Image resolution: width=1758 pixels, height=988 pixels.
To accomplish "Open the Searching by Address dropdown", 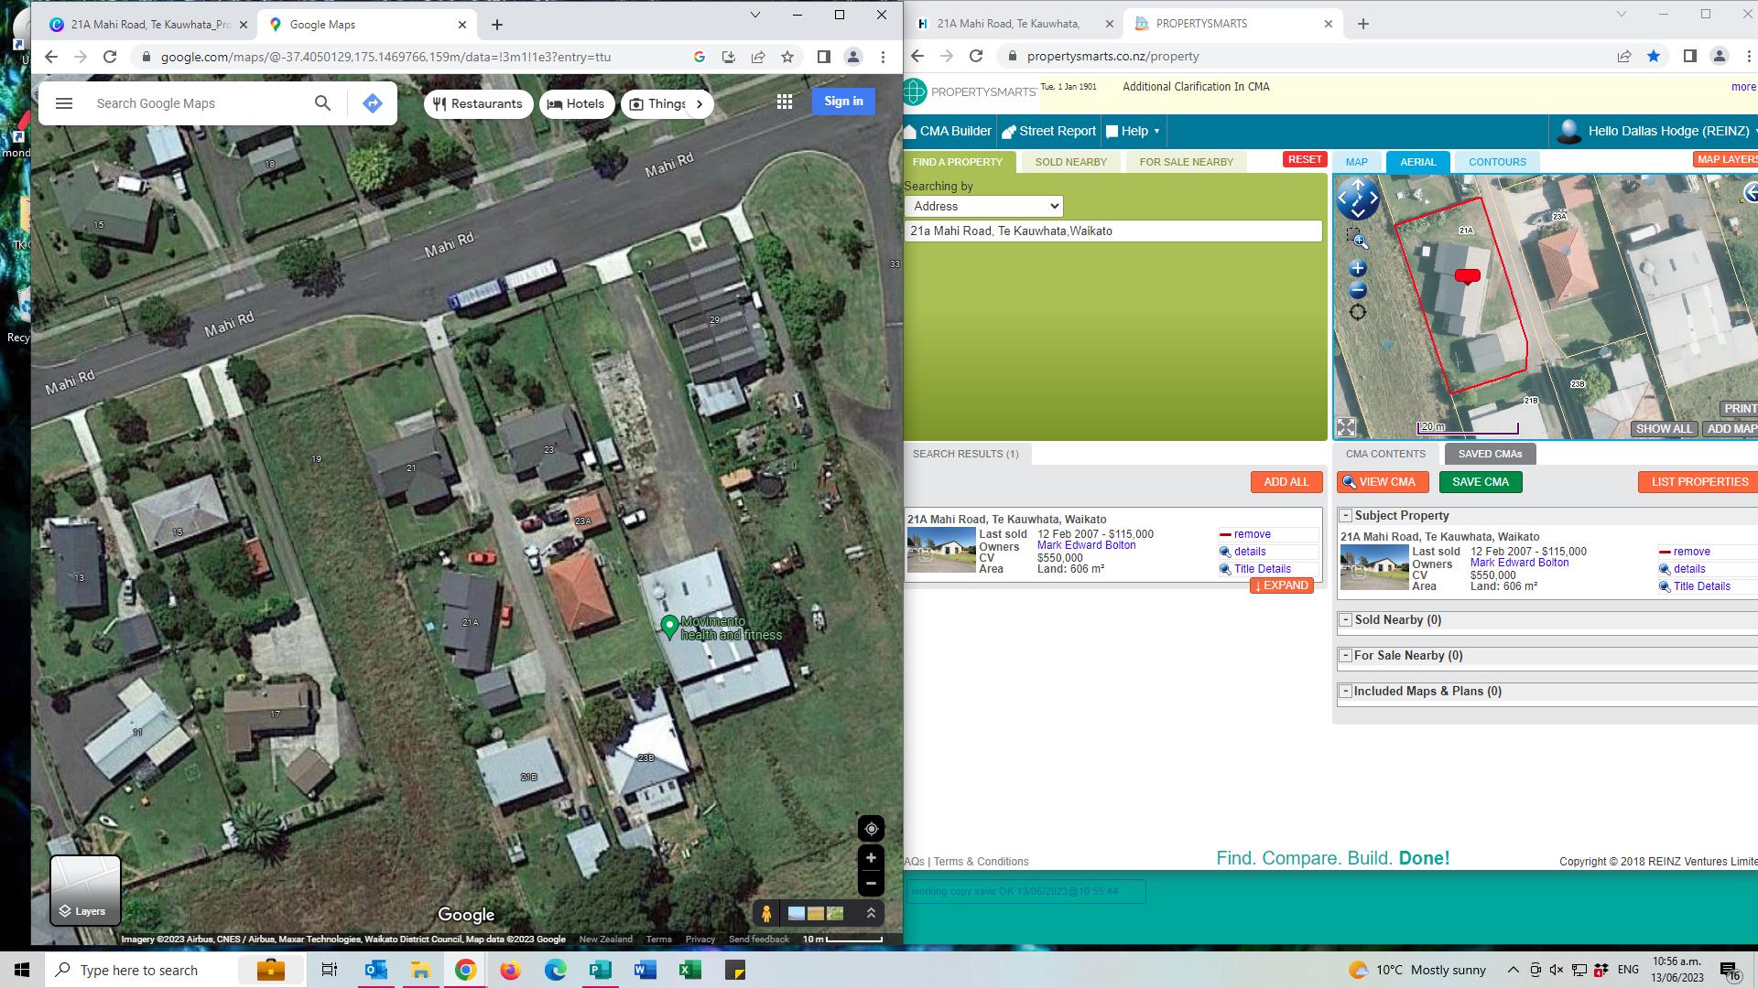I will 983,207.
